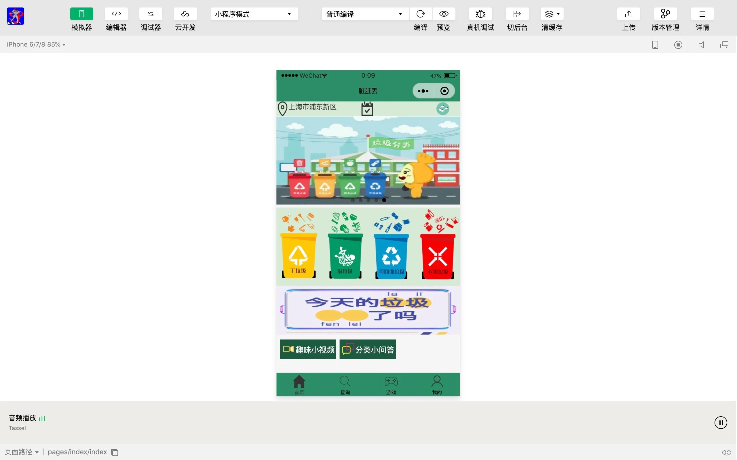Open the 清缓存 clear cache dropdown

pos(552,14)
